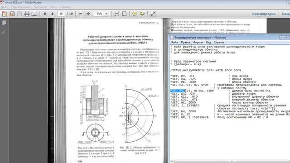
Task: Click the PDF heading 'Рабочий документ расчета силы втягивания'
Action: [118, 39]
